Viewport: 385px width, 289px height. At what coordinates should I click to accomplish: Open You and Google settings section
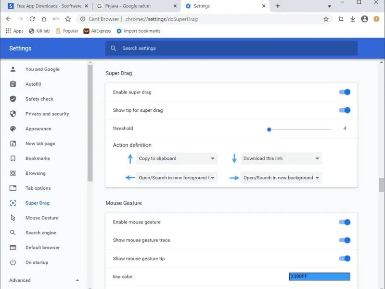click(42, 69)
